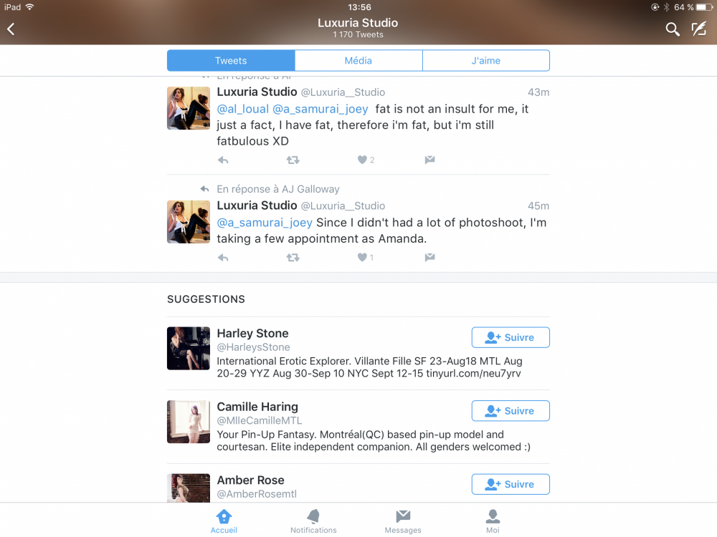Open Camille Haring's profile thumbnail
Image resolution: width=717 pixels, height=537 pixels.
(189, 422)
